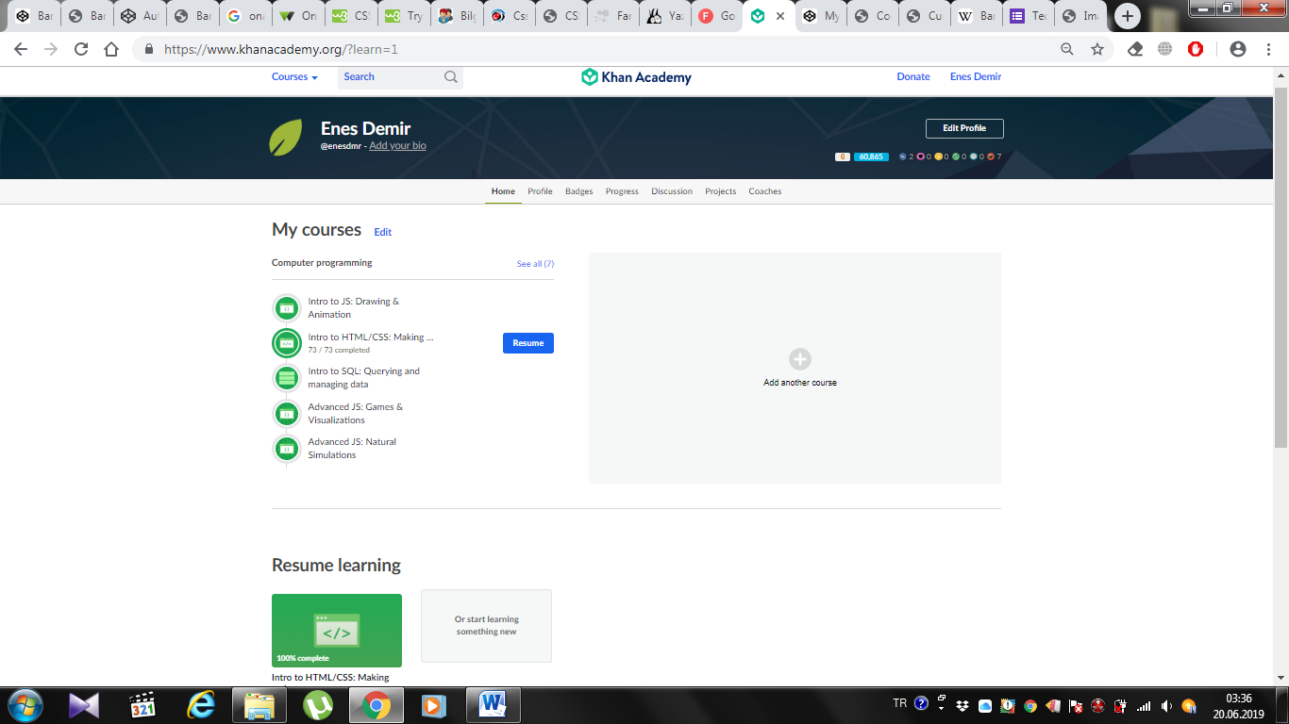Click the Donate link
This screenshot has height=724, width=1289.
[913, 77]
